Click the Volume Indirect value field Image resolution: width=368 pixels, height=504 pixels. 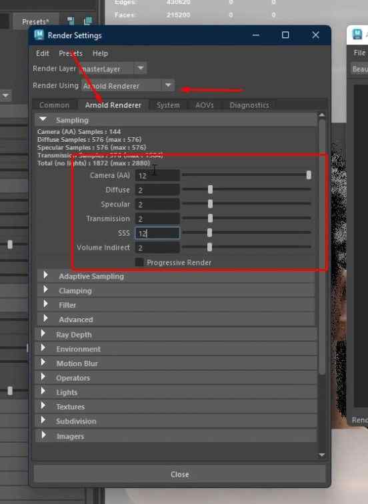point(157,248)
